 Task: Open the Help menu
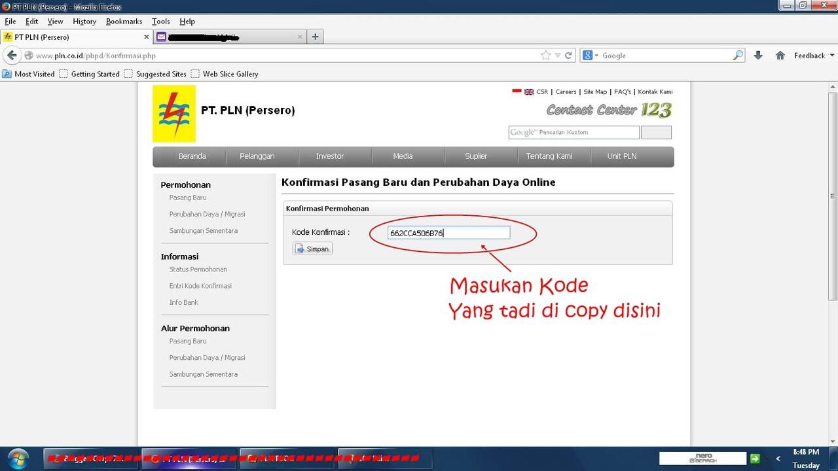pos(187,21)
